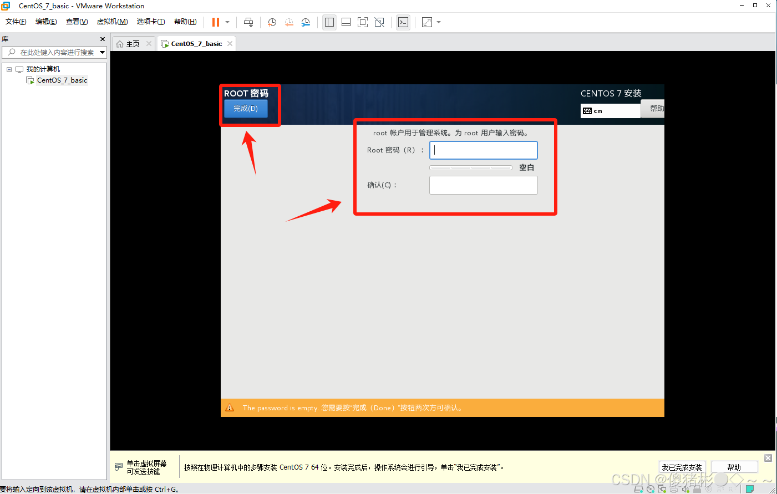Click the 空白 password strength label
777x494 pixels.
(x=526, y=167)
